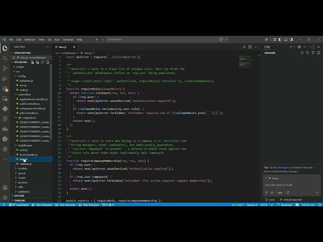Open the Accounts icon in activity bar
Image resolution: width=323 pixels, height=242 pixels.
5,188
